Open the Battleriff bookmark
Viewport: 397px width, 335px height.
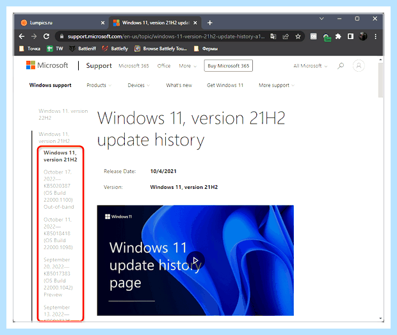(x=83, y=49)
